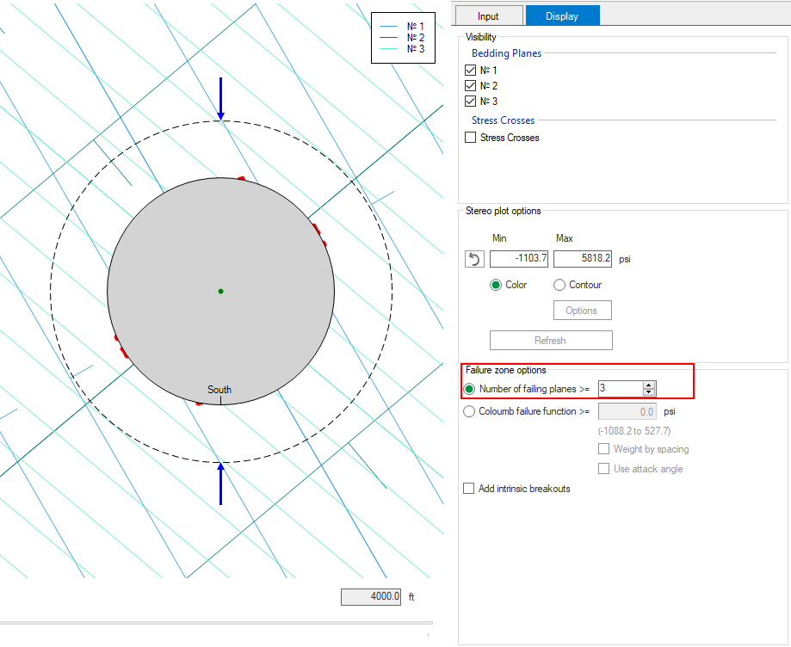Screen dimensions: 791x647
Task: Switch to the Input tab
Action: point(488,16)
